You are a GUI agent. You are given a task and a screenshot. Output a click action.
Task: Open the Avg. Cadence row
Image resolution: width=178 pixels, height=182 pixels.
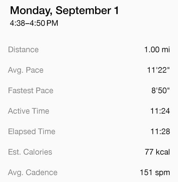pyautogui.click(x=89, y=173)
